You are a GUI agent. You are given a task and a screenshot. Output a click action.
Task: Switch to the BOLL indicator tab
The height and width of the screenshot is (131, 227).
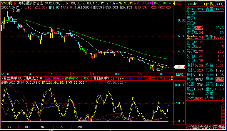coord(27,127)
